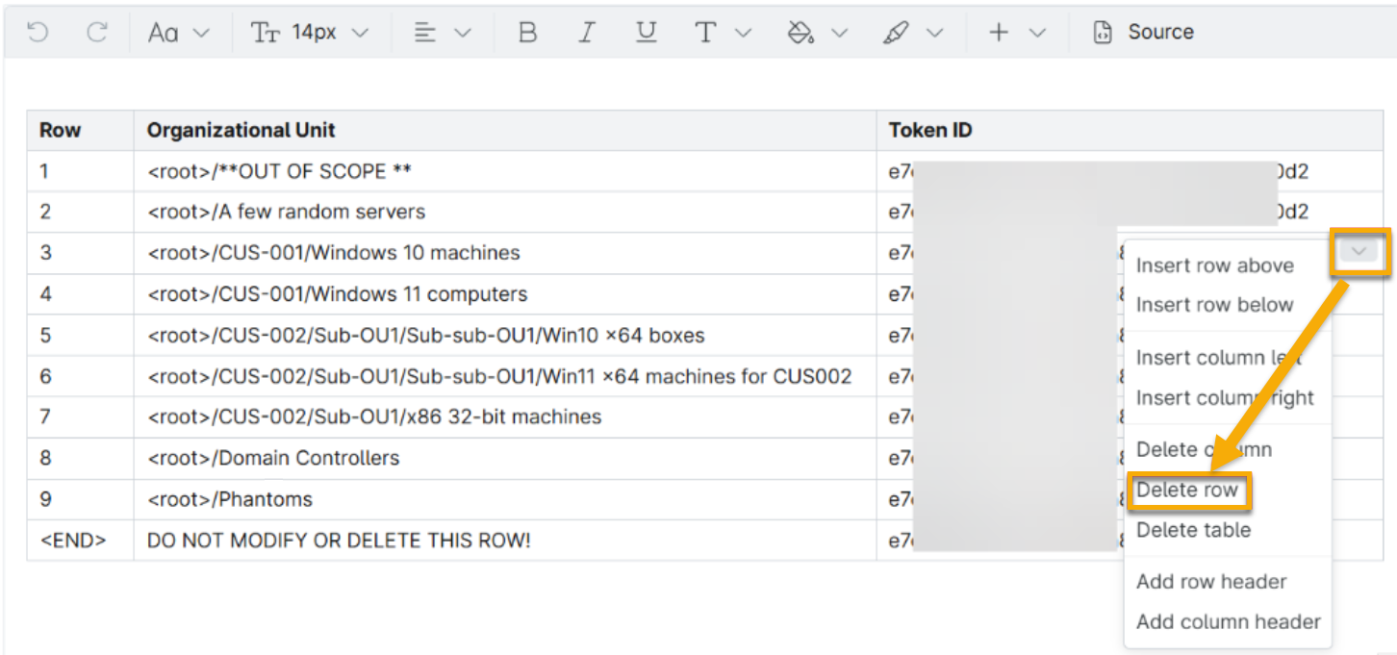Select the highlighter pen tool
Image resolution: width=1397 pixels, height=655 pixels.
896,33
